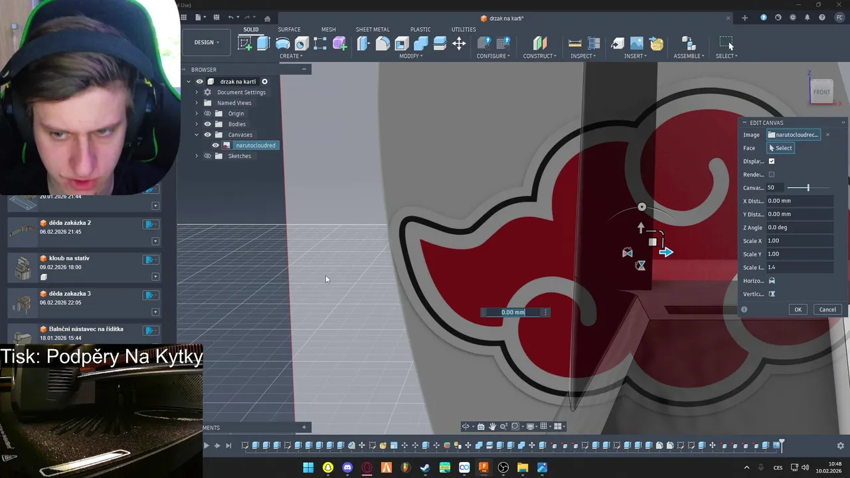Click OK in Edit Canvas
850x478 pixels.
(x=798, y=309)
